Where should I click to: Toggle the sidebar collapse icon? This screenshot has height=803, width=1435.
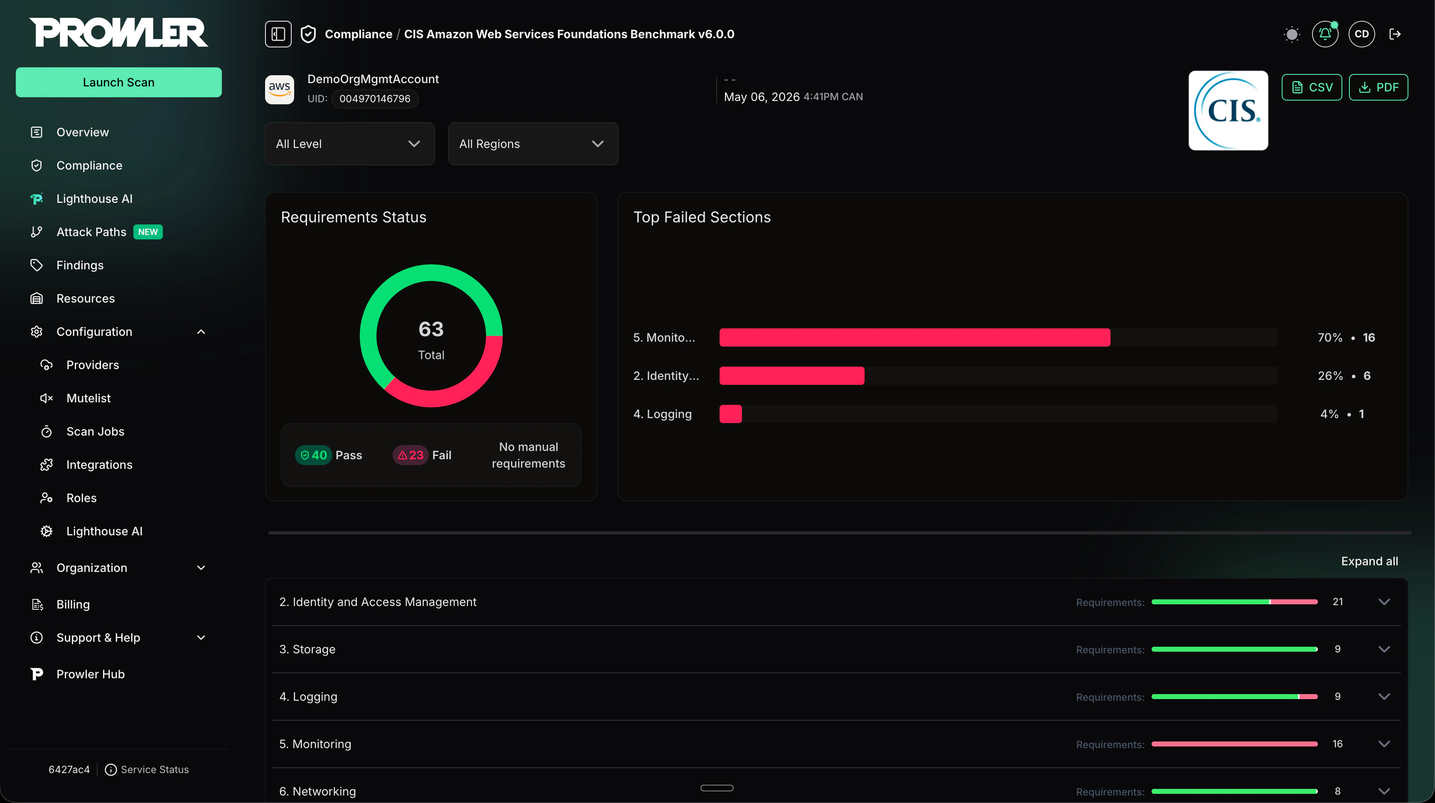(x=278, y=34)
